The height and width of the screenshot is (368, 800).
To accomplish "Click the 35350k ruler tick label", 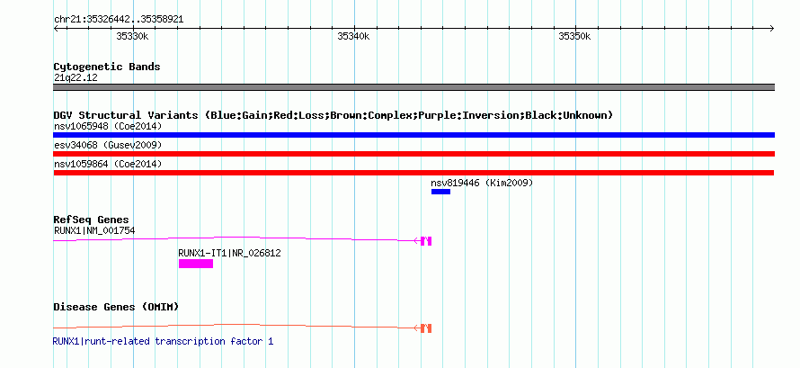I will pyautogui.click(x=574, y=36).
